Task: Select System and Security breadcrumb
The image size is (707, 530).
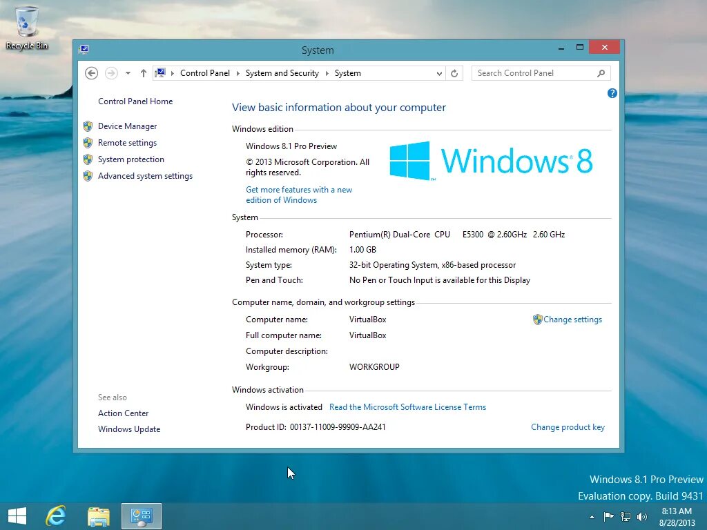Action: pos(282,73)
